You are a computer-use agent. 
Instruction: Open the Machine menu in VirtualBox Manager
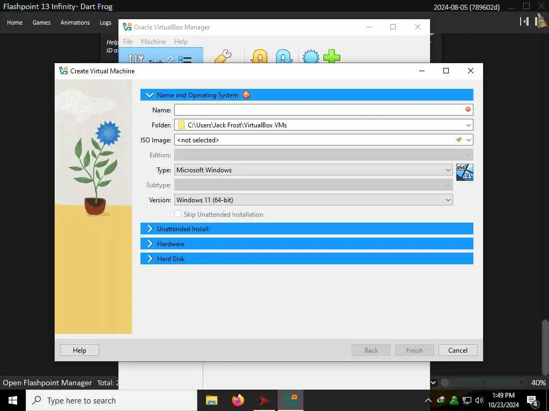153,41
